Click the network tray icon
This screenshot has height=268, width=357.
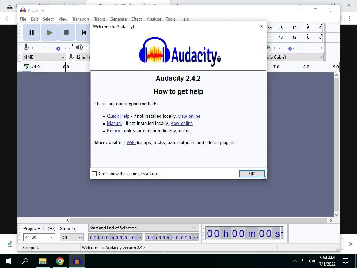304,261
